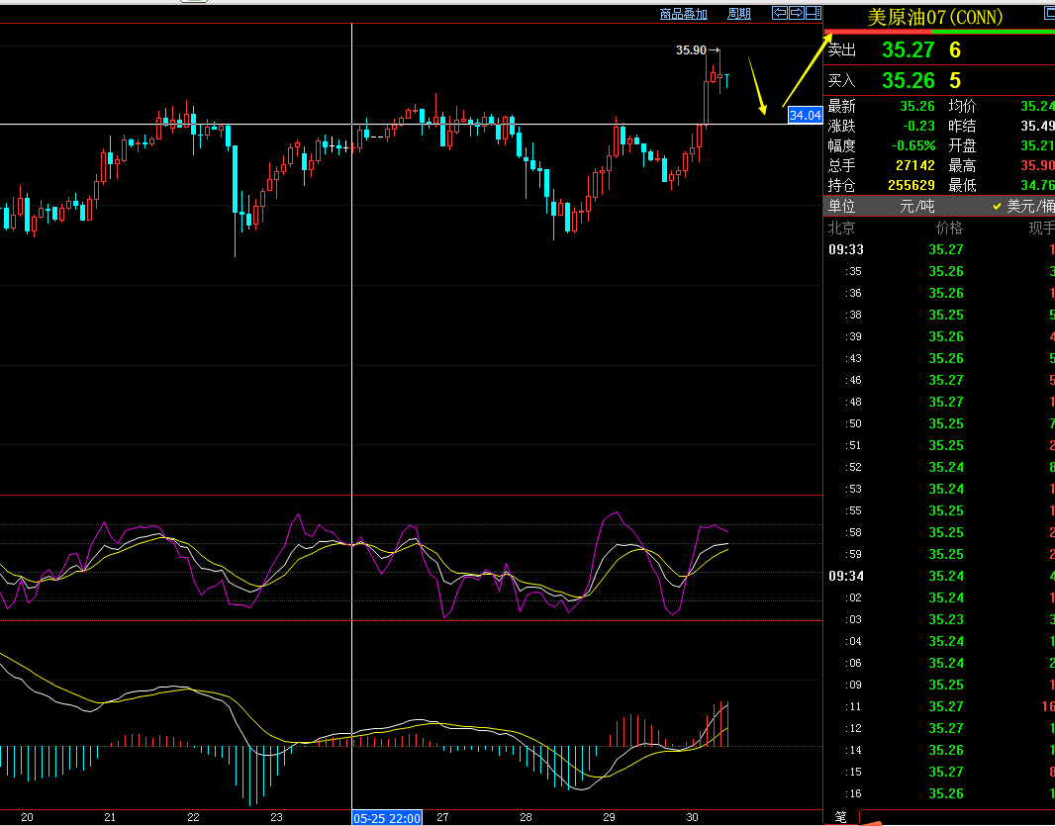The image size is (1055, 826).
Task: Switch to the 笔 tab at bottom
Action: [x=840, y=817]
